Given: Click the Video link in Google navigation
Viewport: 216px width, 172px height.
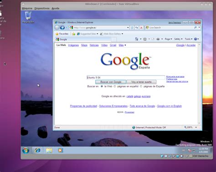Looking at the screenshot, I should pos(104,45).
